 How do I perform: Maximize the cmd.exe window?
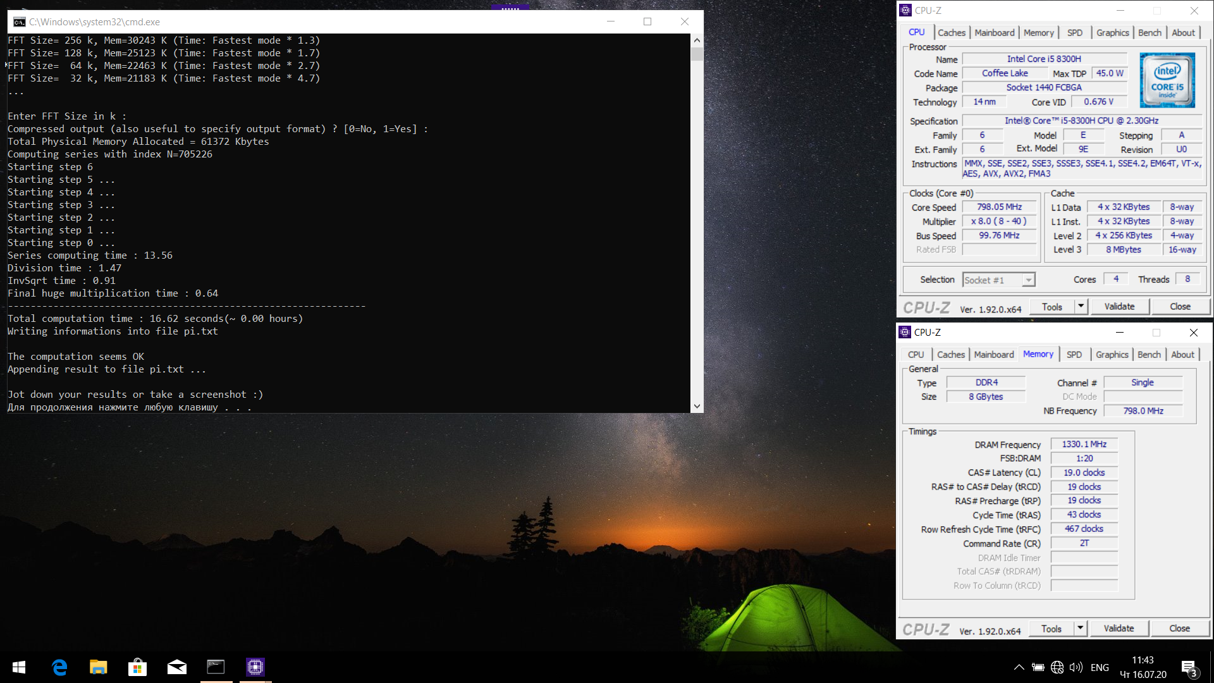[647, 22]
